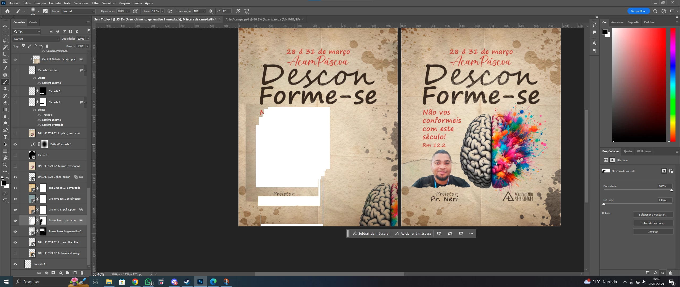Select the Zoom tool
This screenshot has width=680, height=287.
(x=5, y=165)
